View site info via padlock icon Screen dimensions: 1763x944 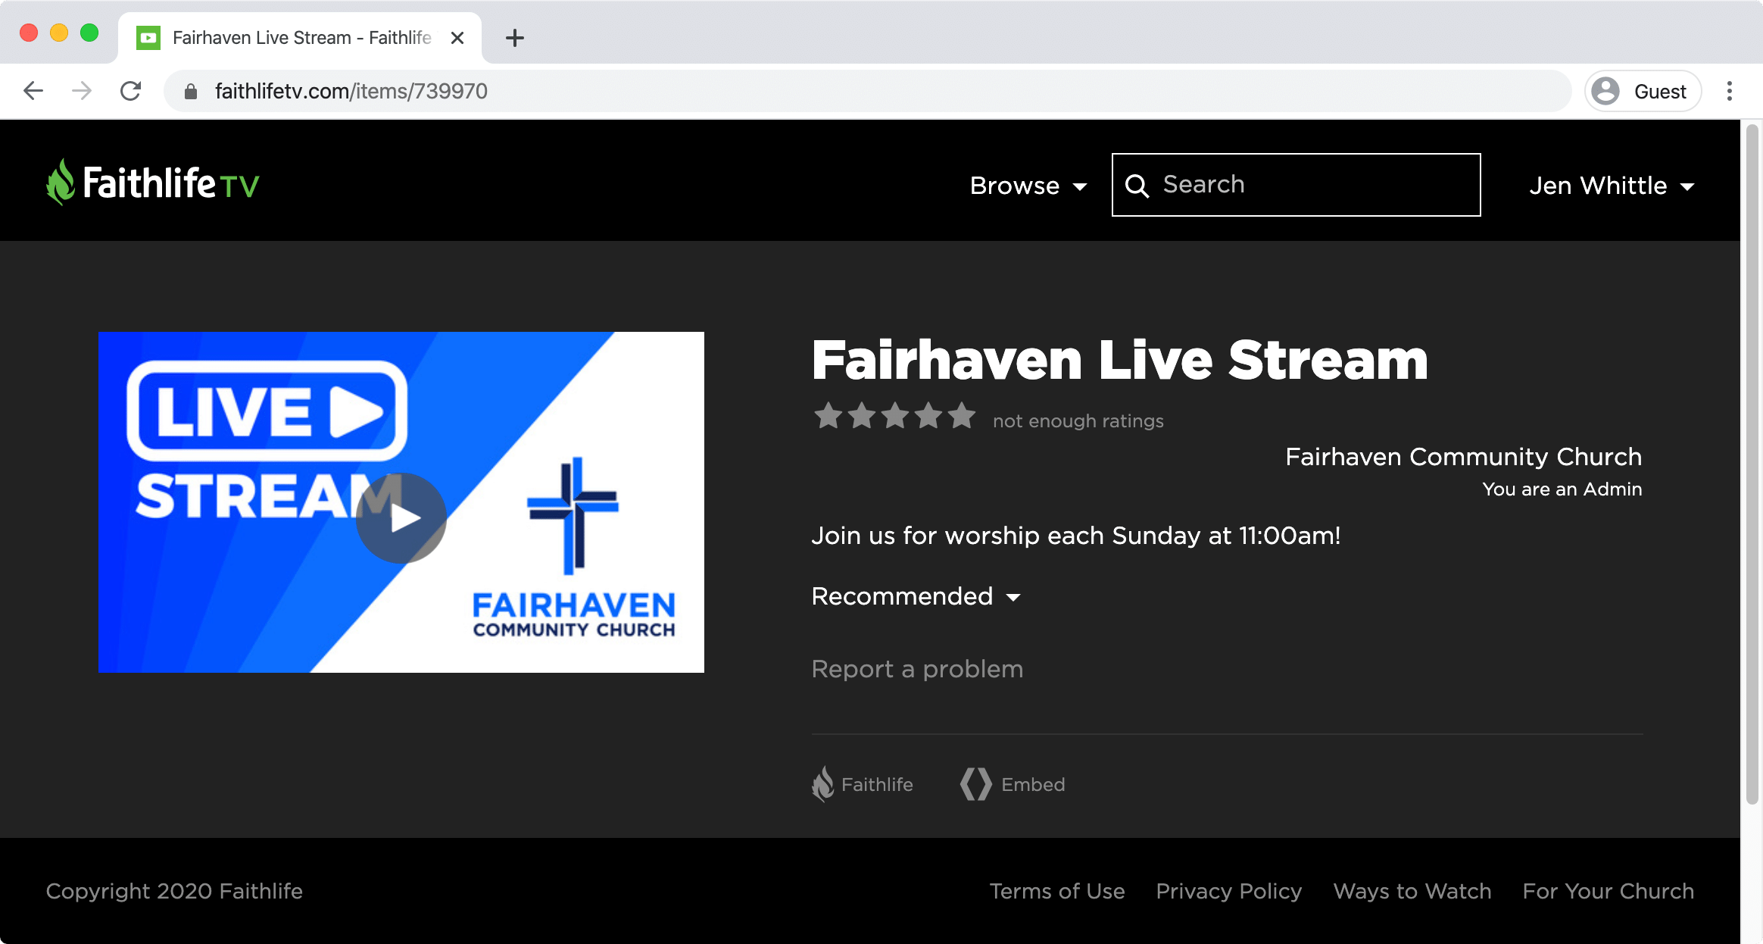click(191, 92)
